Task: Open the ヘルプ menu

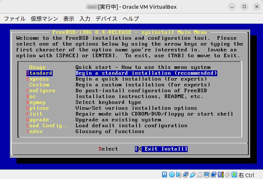Action: 131,19
